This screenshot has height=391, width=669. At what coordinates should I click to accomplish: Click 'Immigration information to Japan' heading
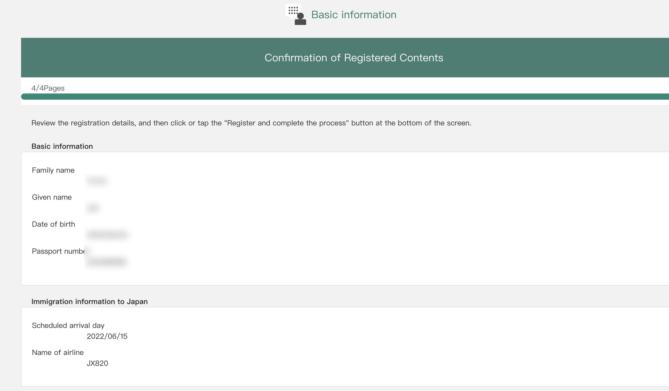point(89,301)
